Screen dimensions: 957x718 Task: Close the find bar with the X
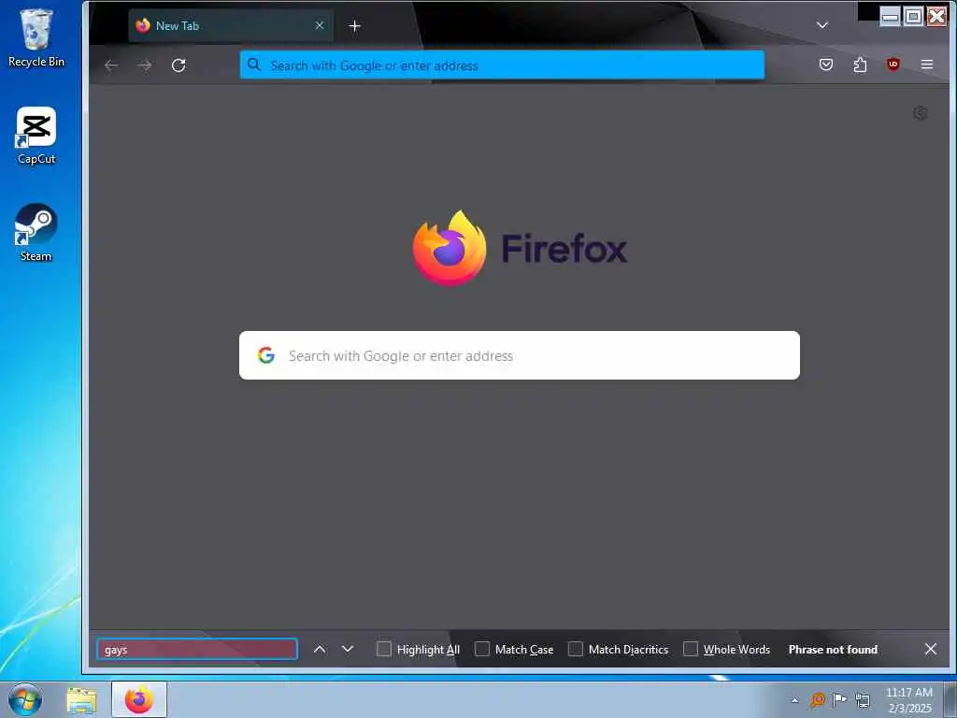[x=931, y=649]
